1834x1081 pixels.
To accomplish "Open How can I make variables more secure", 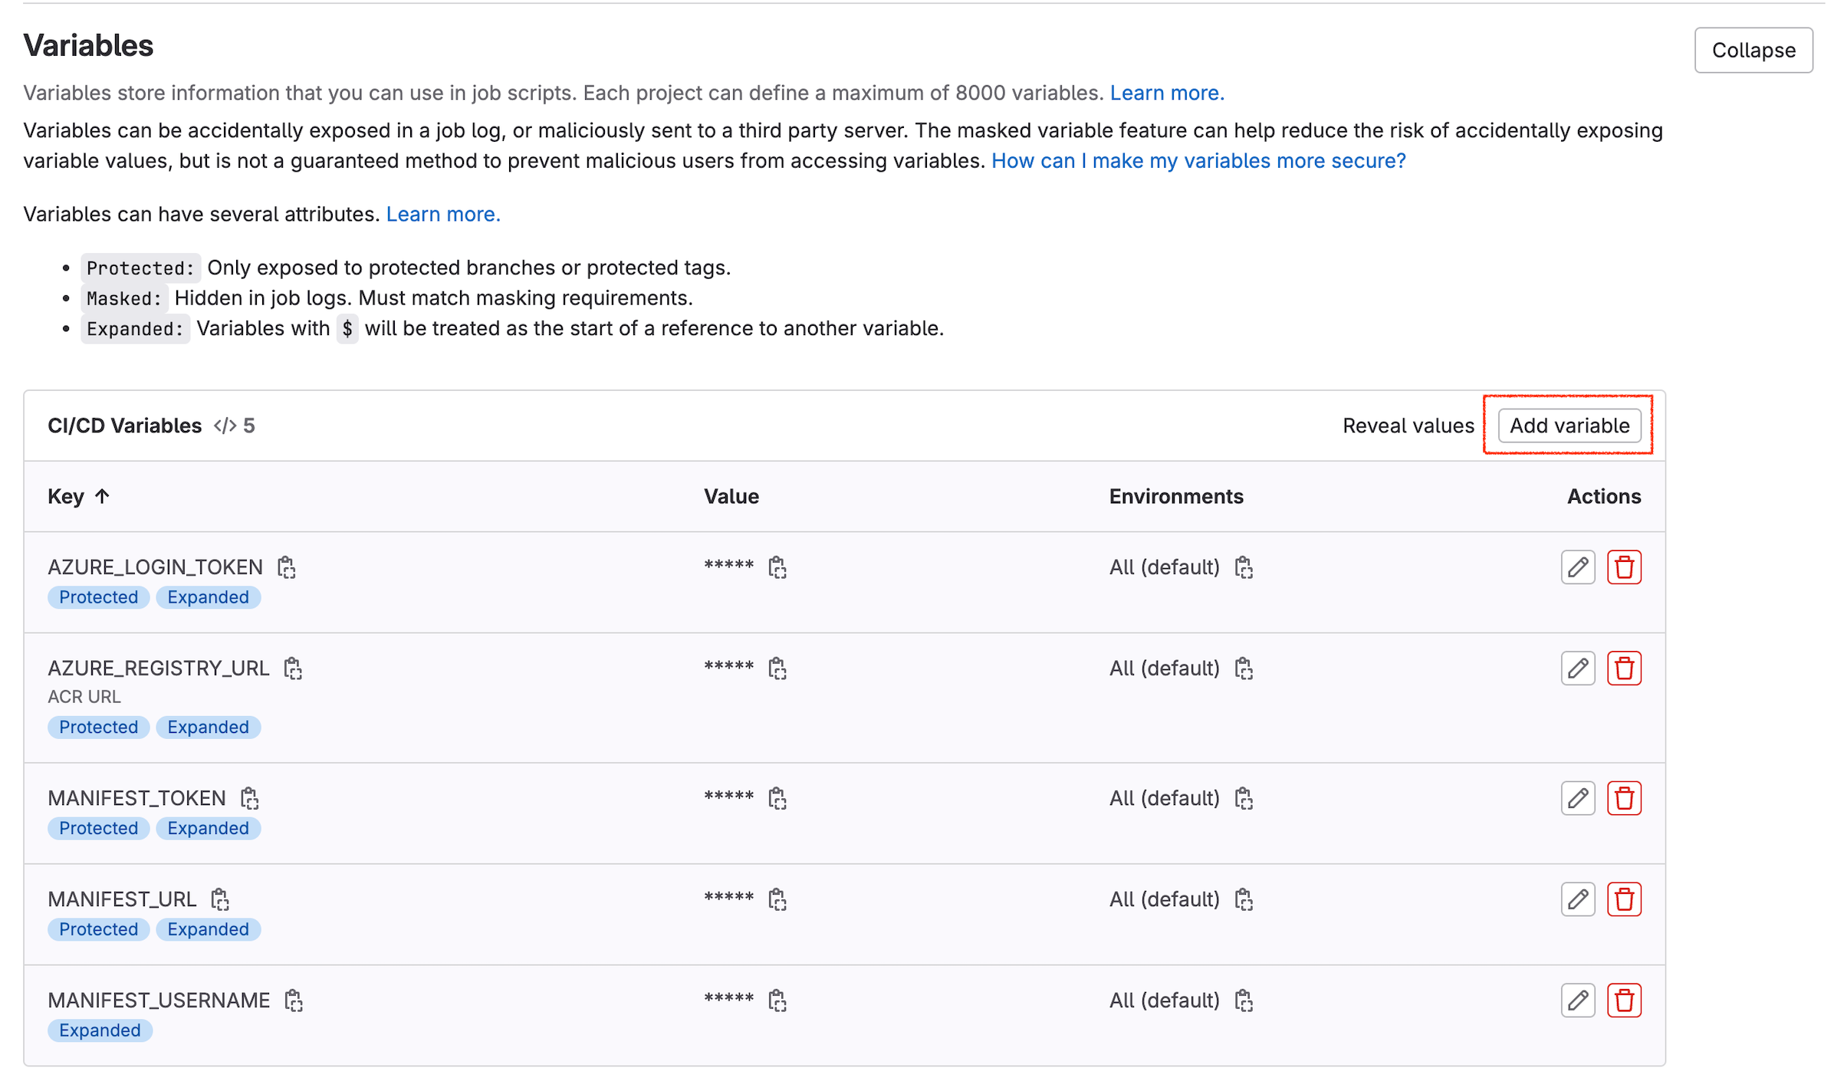I will pyautogui.click(x=1198, y=161).
